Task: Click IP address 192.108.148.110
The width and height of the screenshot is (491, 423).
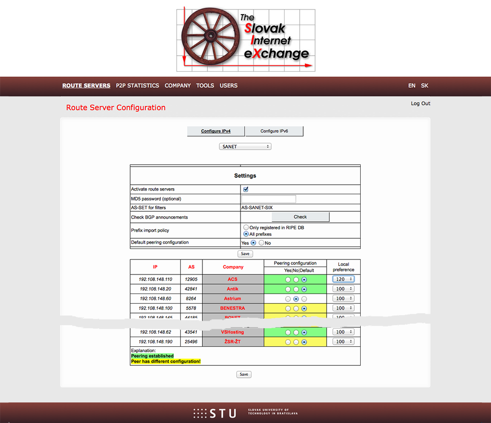Action: tap(155, 279)
